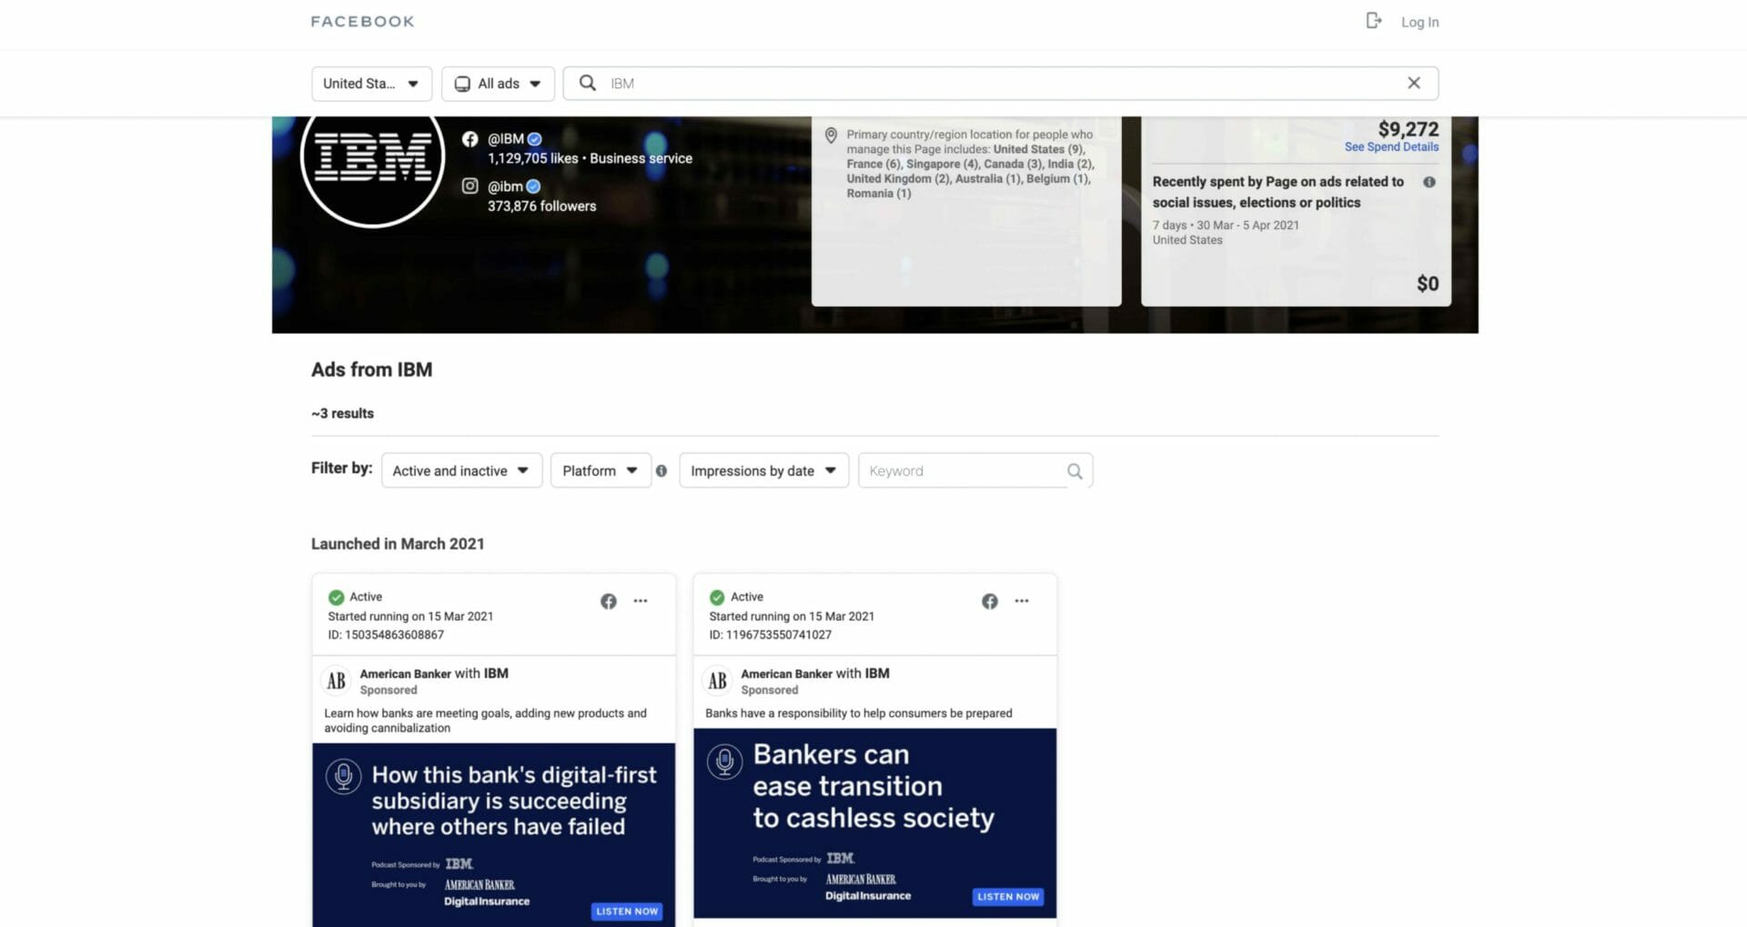The height and width of the screenshot is (927, 1747).
Task: Click the location pin icon in page info
Action: click(x=831, y=136)
